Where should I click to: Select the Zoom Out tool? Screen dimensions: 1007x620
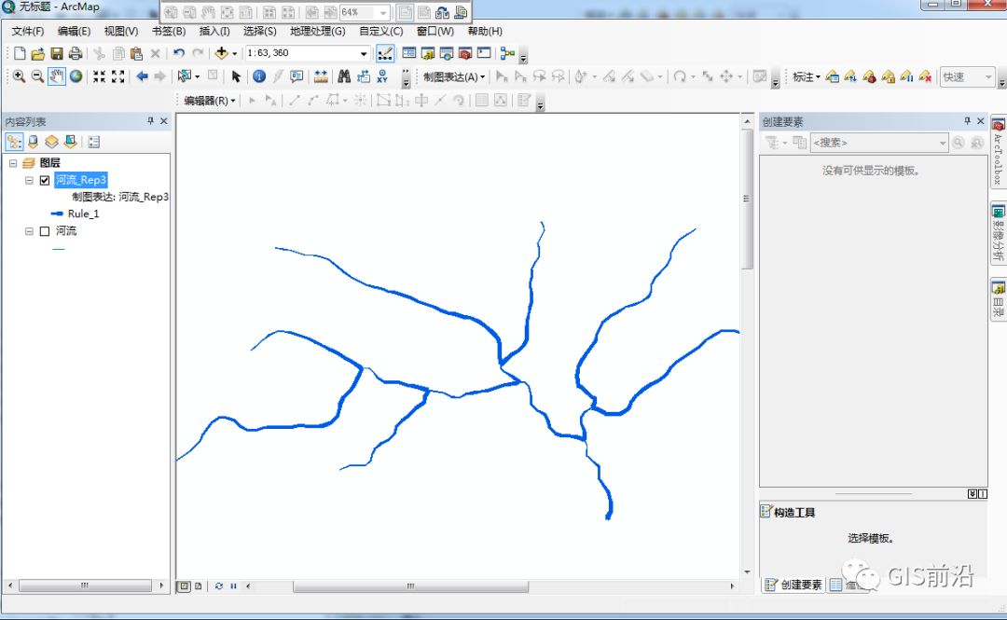38,76
